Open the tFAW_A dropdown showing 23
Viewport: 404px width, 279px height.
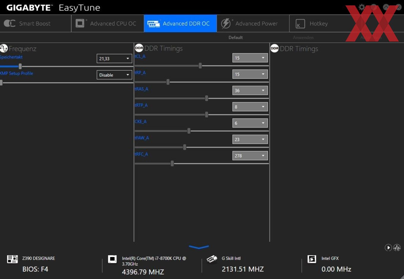(x=250, y=139)
